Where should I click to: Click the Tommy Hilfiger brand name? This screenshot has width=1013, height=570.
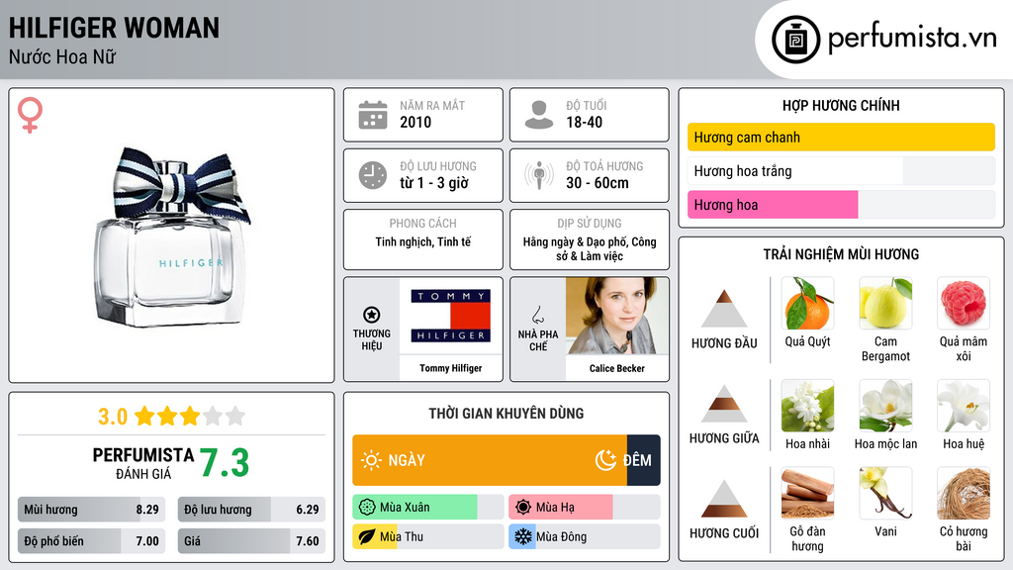451,368
